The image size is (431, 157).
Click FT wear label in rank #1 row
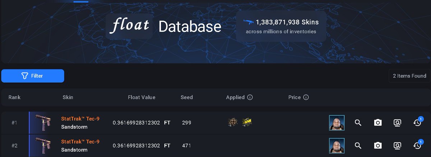[x=167, y=123]
